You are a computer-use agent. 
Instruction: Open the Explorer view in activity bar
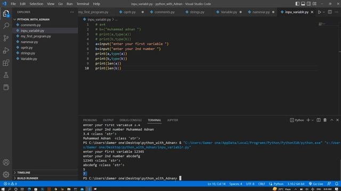(x=6, y=14)
